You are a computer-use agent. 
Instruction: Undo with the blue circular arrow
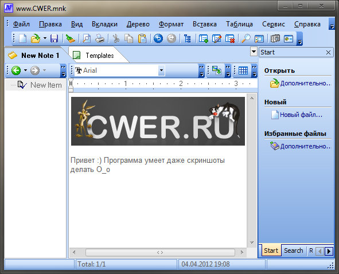coord(158,39)
